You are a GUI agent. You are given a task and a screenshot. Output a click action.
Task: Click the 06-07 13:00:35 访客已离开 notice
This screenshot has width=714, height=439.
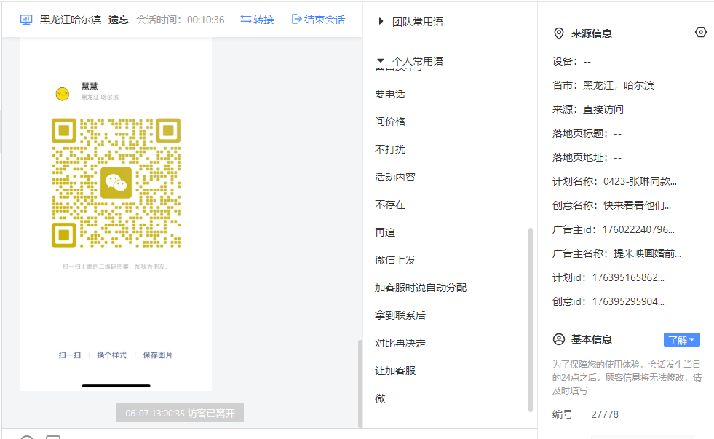coord(180,413)
